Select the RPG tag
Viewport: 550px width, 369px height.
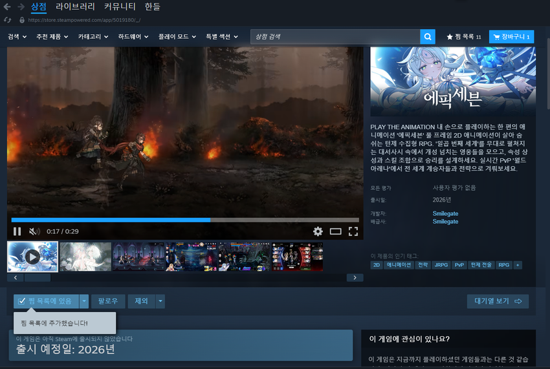pyautogui.click(x=503, y=265)
